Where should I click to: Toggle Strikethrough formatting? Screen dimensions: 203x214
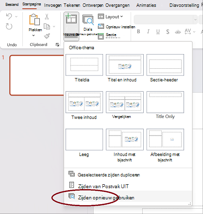pos(178,32)
